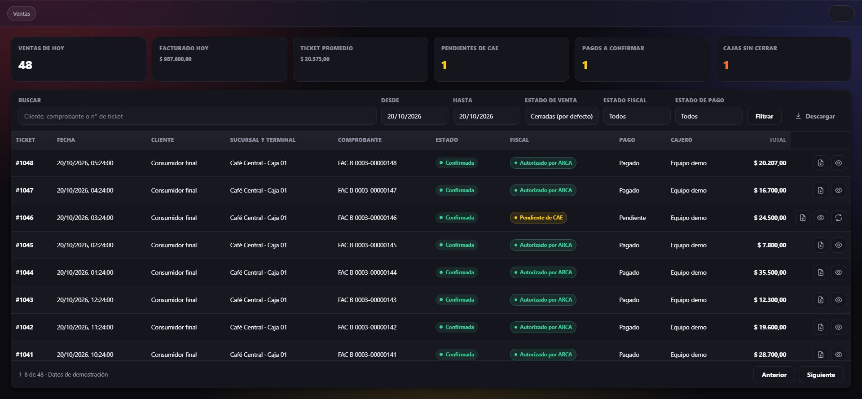Open the document icon for ticket #1046
The height and width of the screenshot is (399, 862).
(802, 218)
